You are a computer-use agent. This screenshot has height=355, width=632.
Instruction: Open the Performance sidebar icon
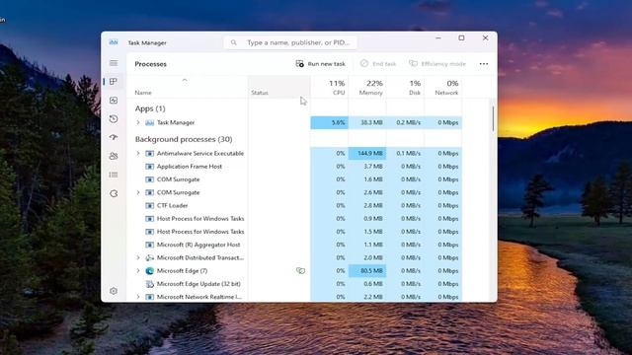[114, 101]
